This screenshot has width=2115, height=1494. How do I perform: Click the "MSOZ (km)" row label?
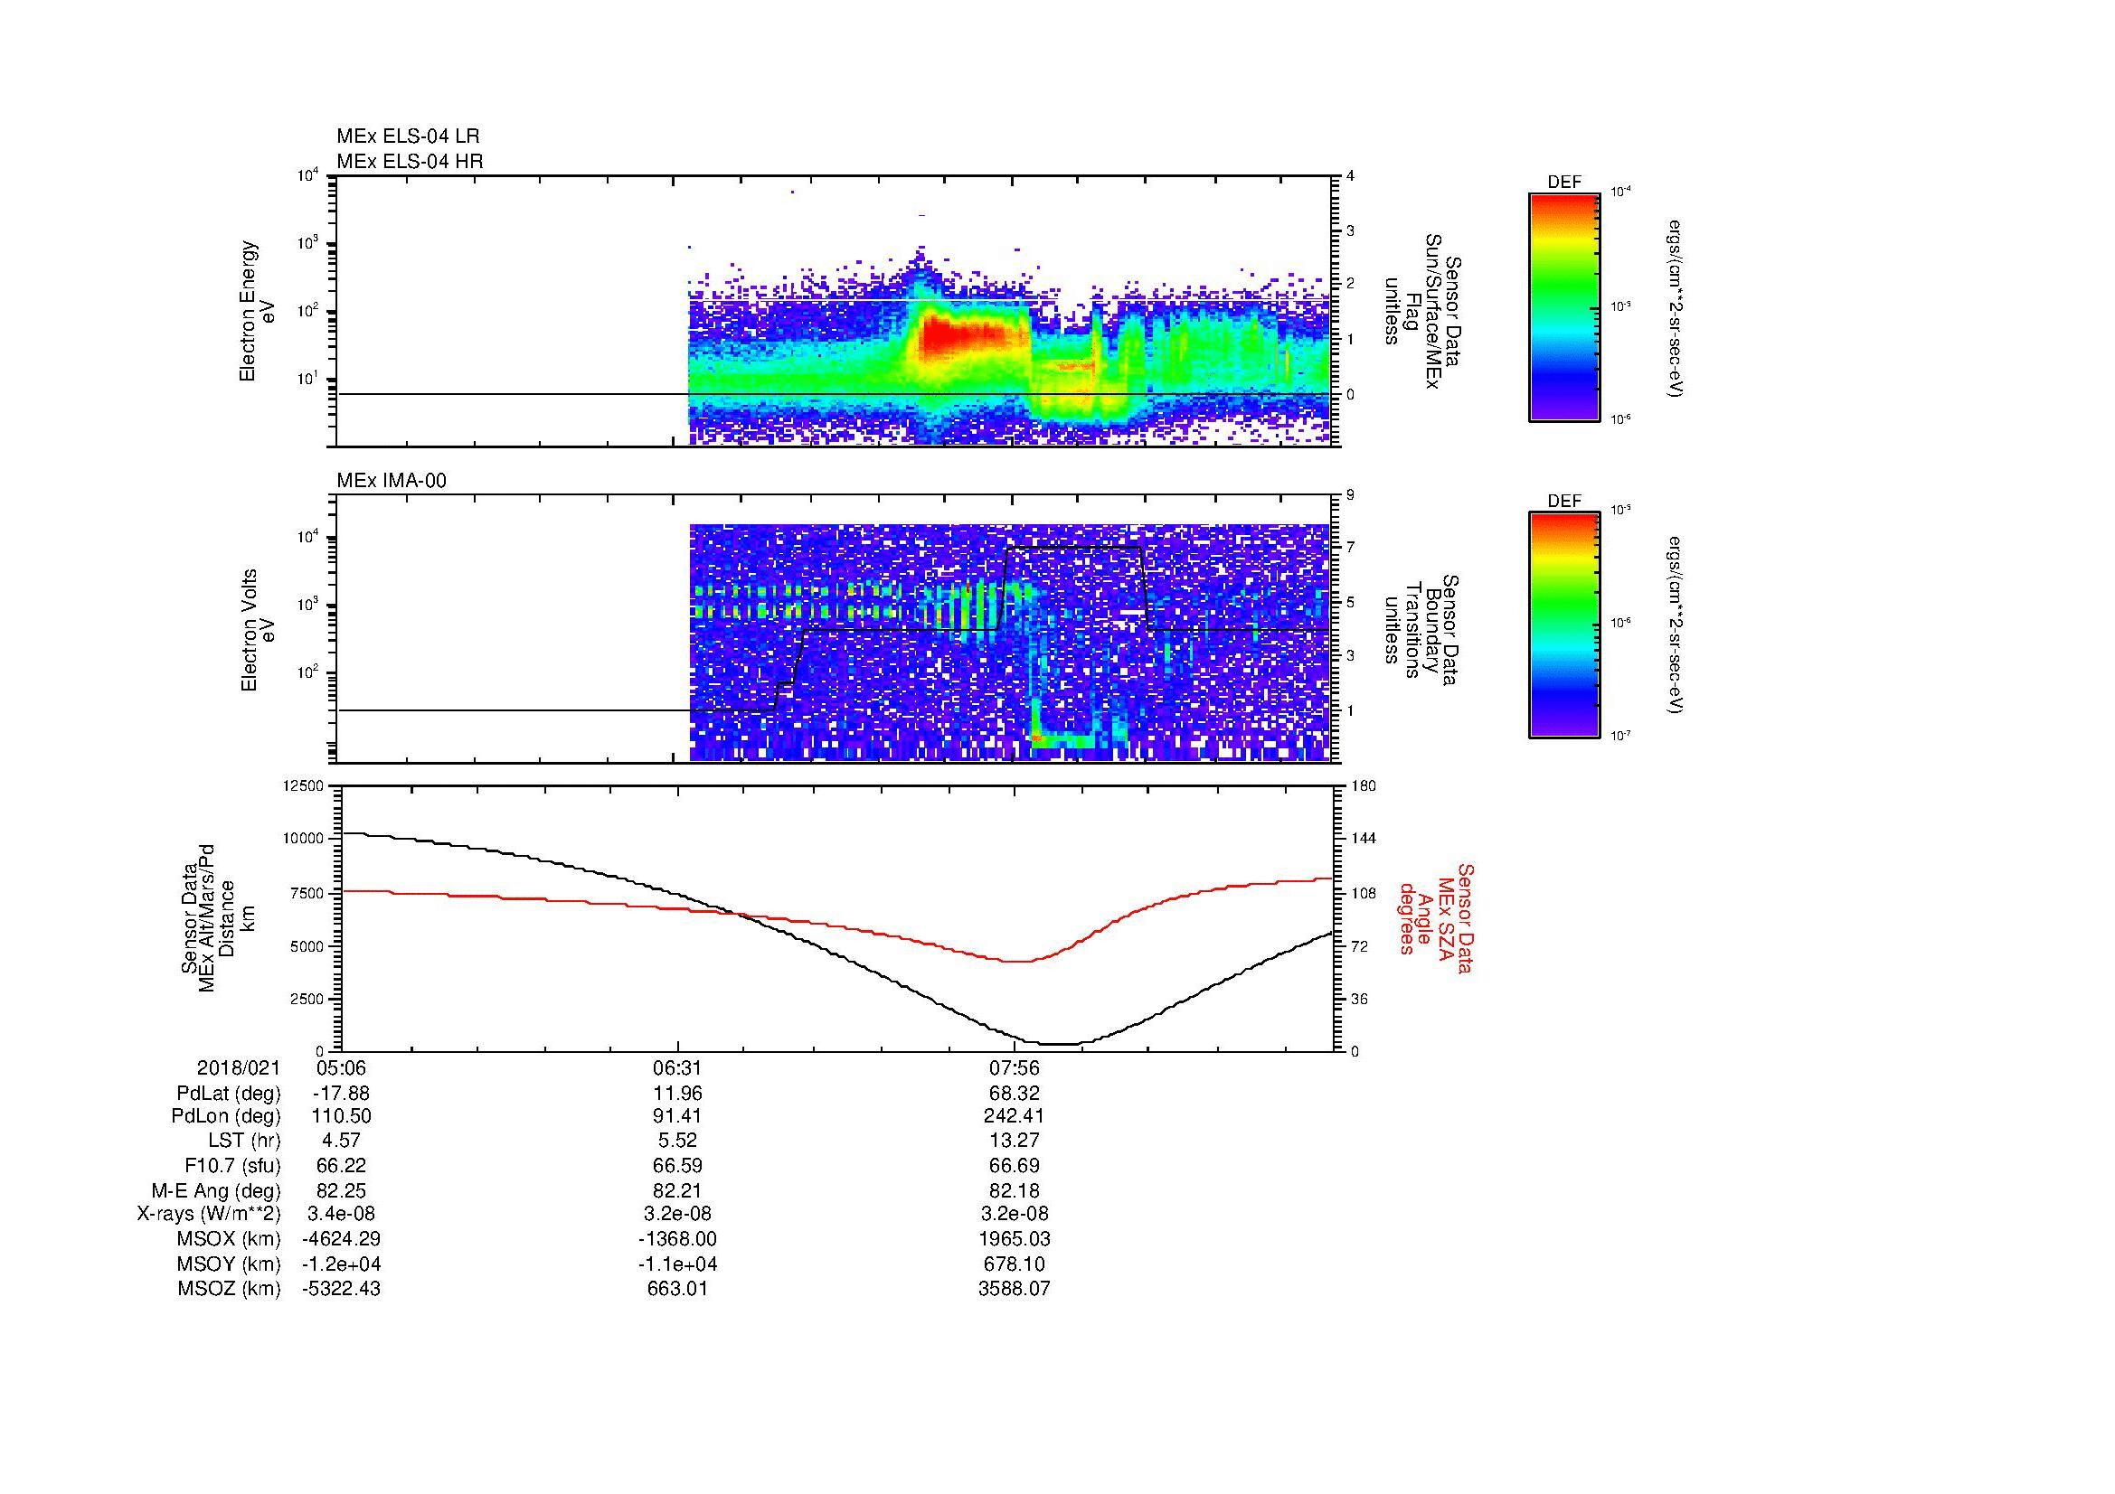[x=229, y=1289]
